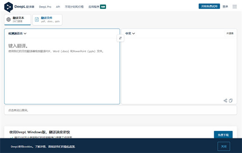Open the privacy policy link in cookie banner

(69, 146)
